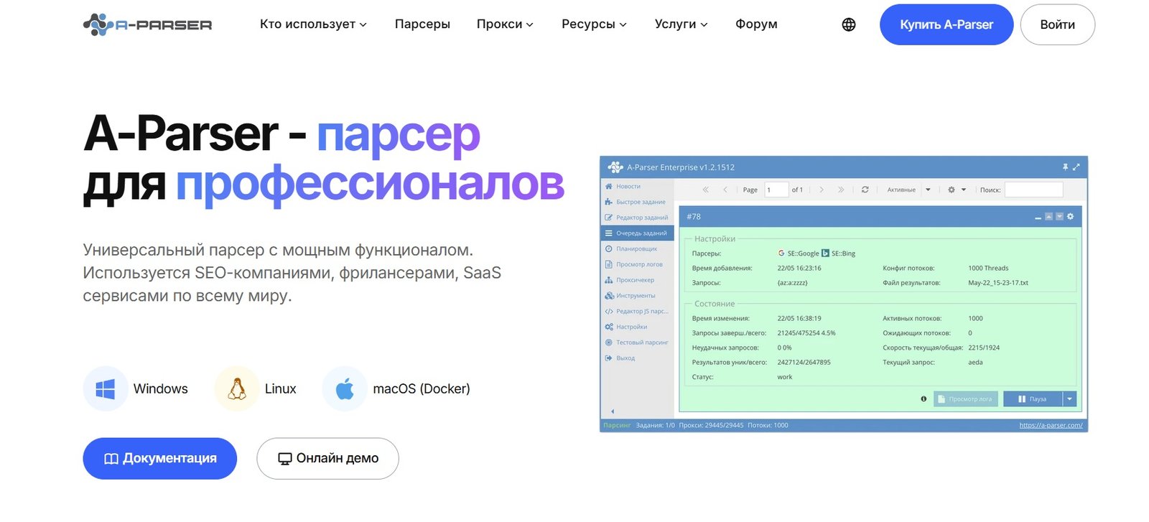Open Тестовый парсинг in the sidebar
This screenshot has height=522, width=1149.
point(637,342)
